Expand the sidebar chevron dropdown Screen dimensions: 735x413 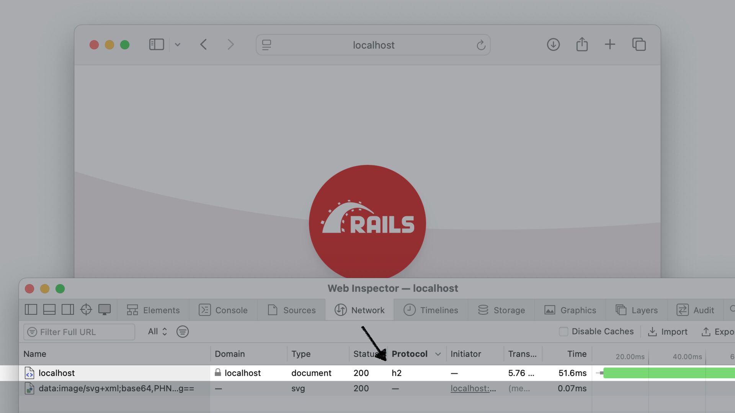click(x=177, y=45)
